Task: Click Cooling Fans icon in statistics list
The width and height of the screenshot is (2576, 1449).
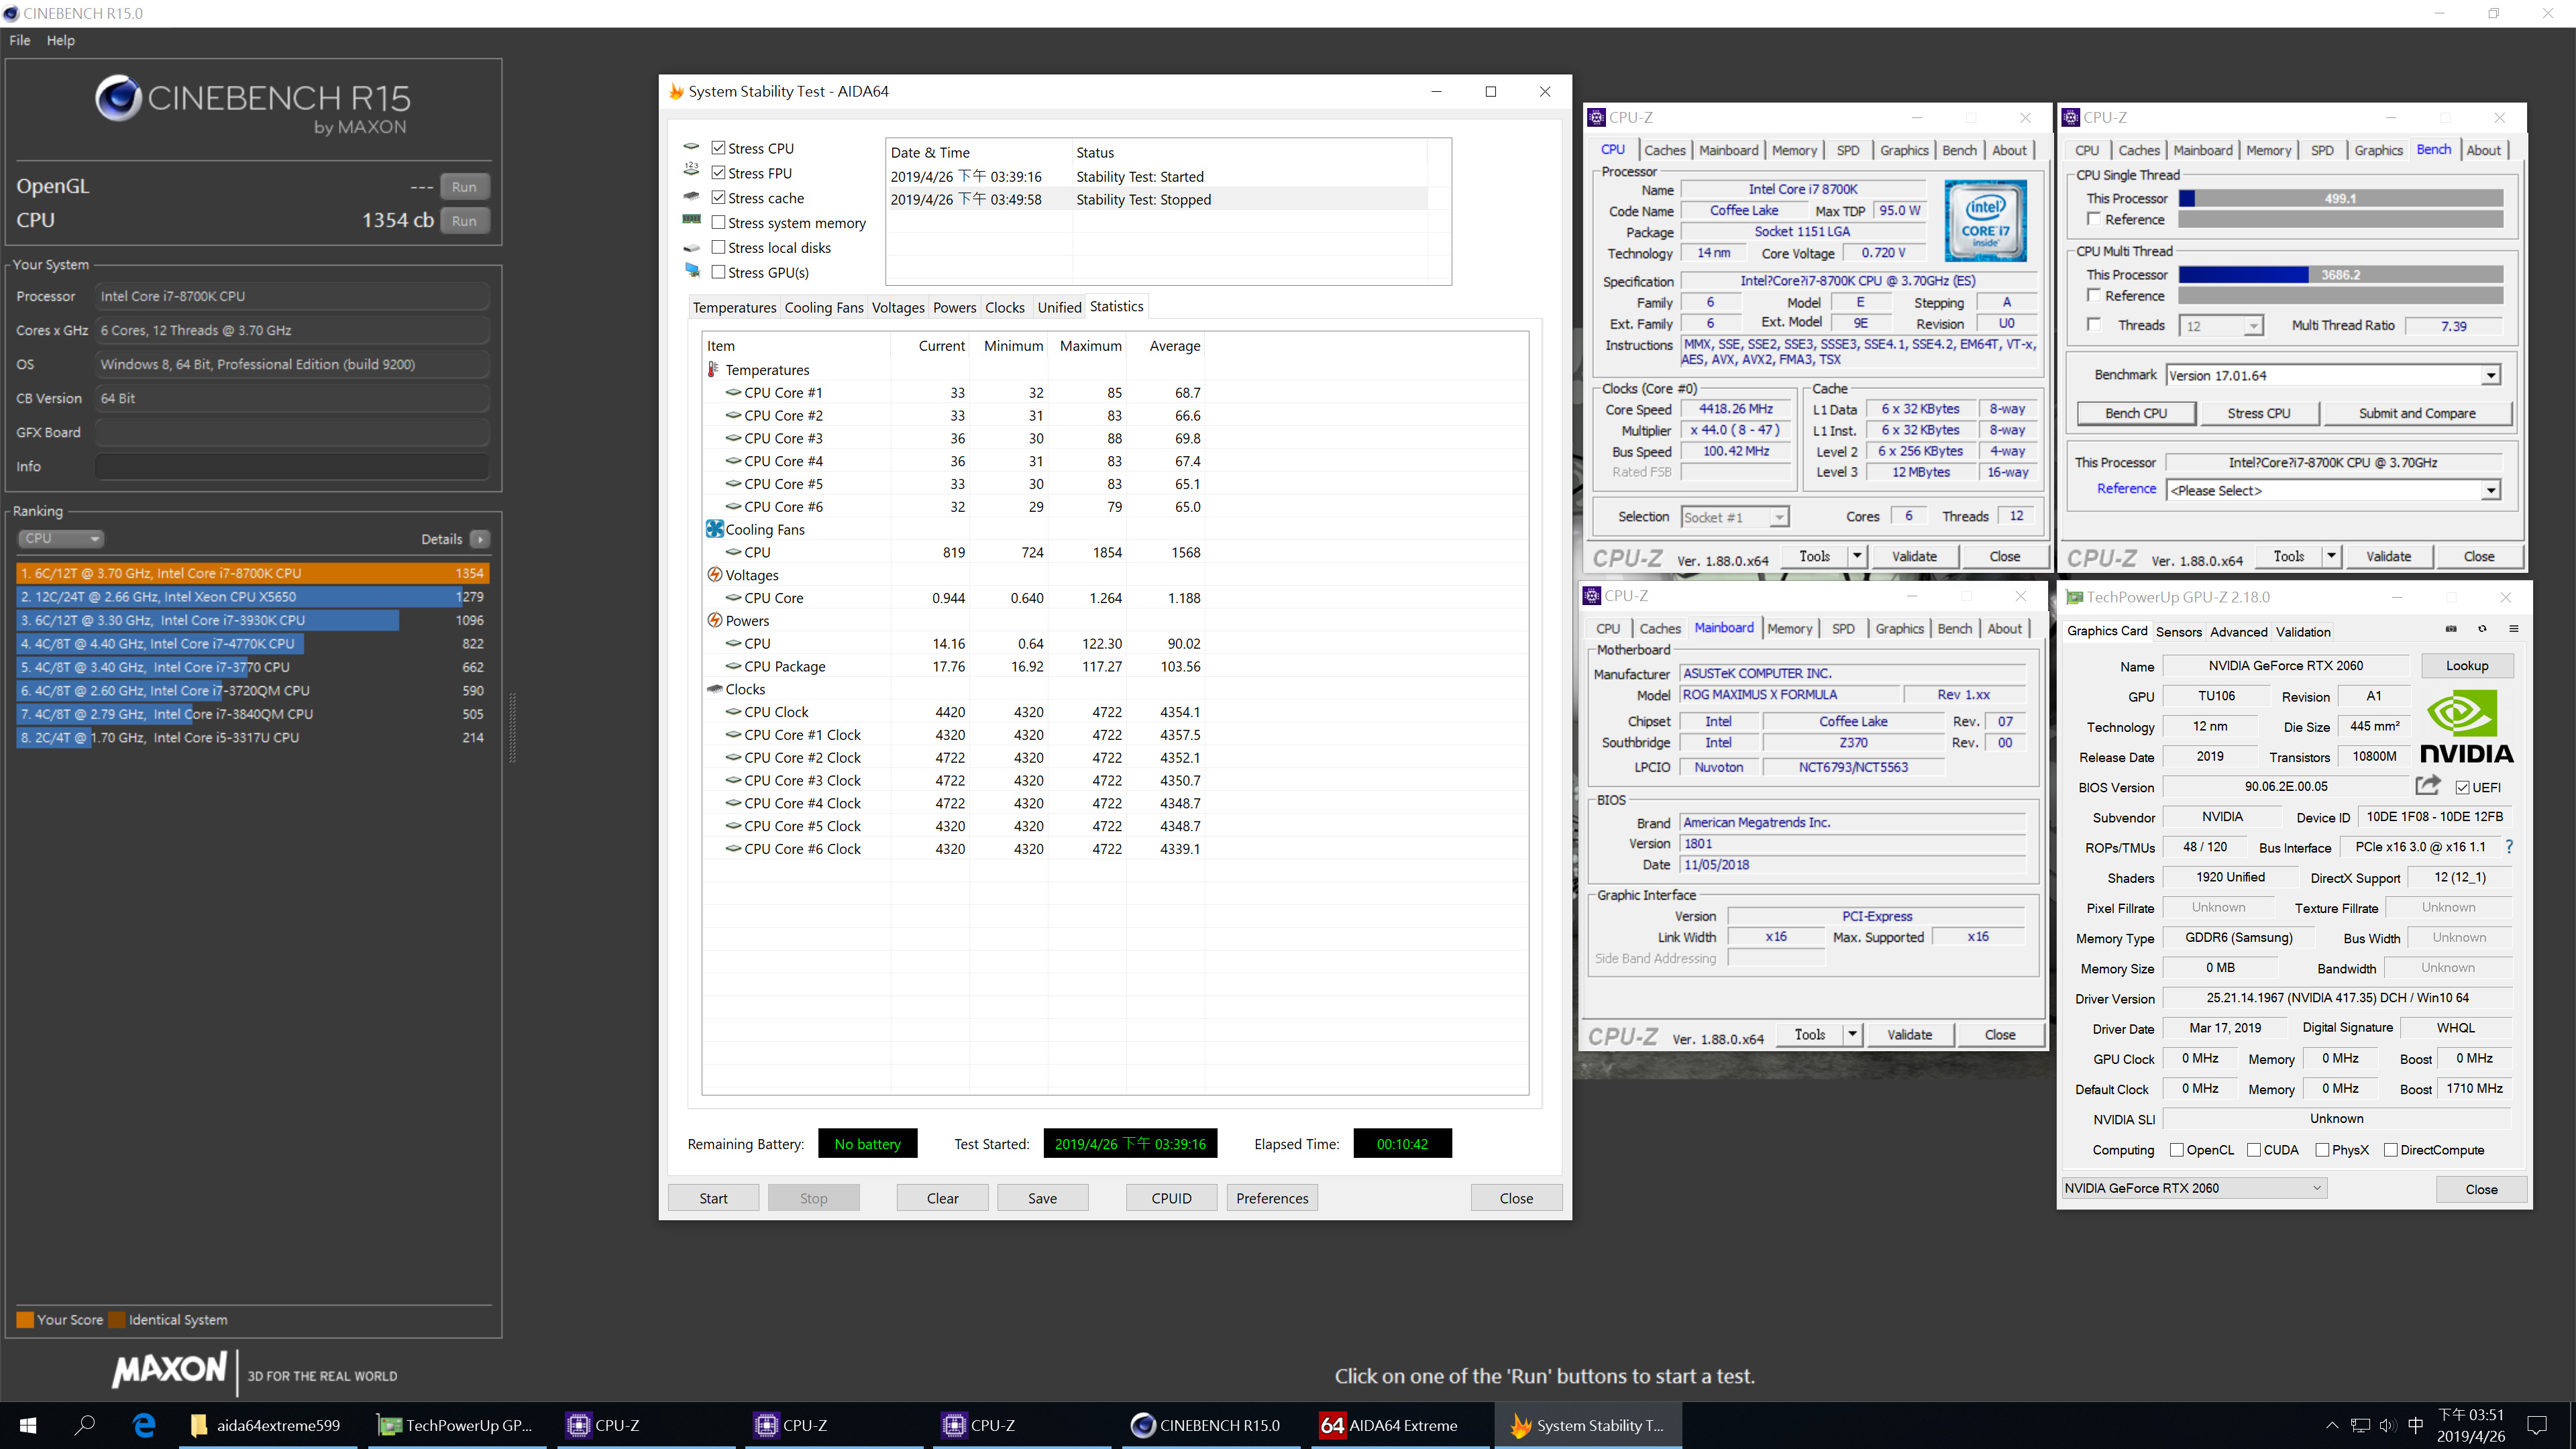Action: tap(714, 529)
